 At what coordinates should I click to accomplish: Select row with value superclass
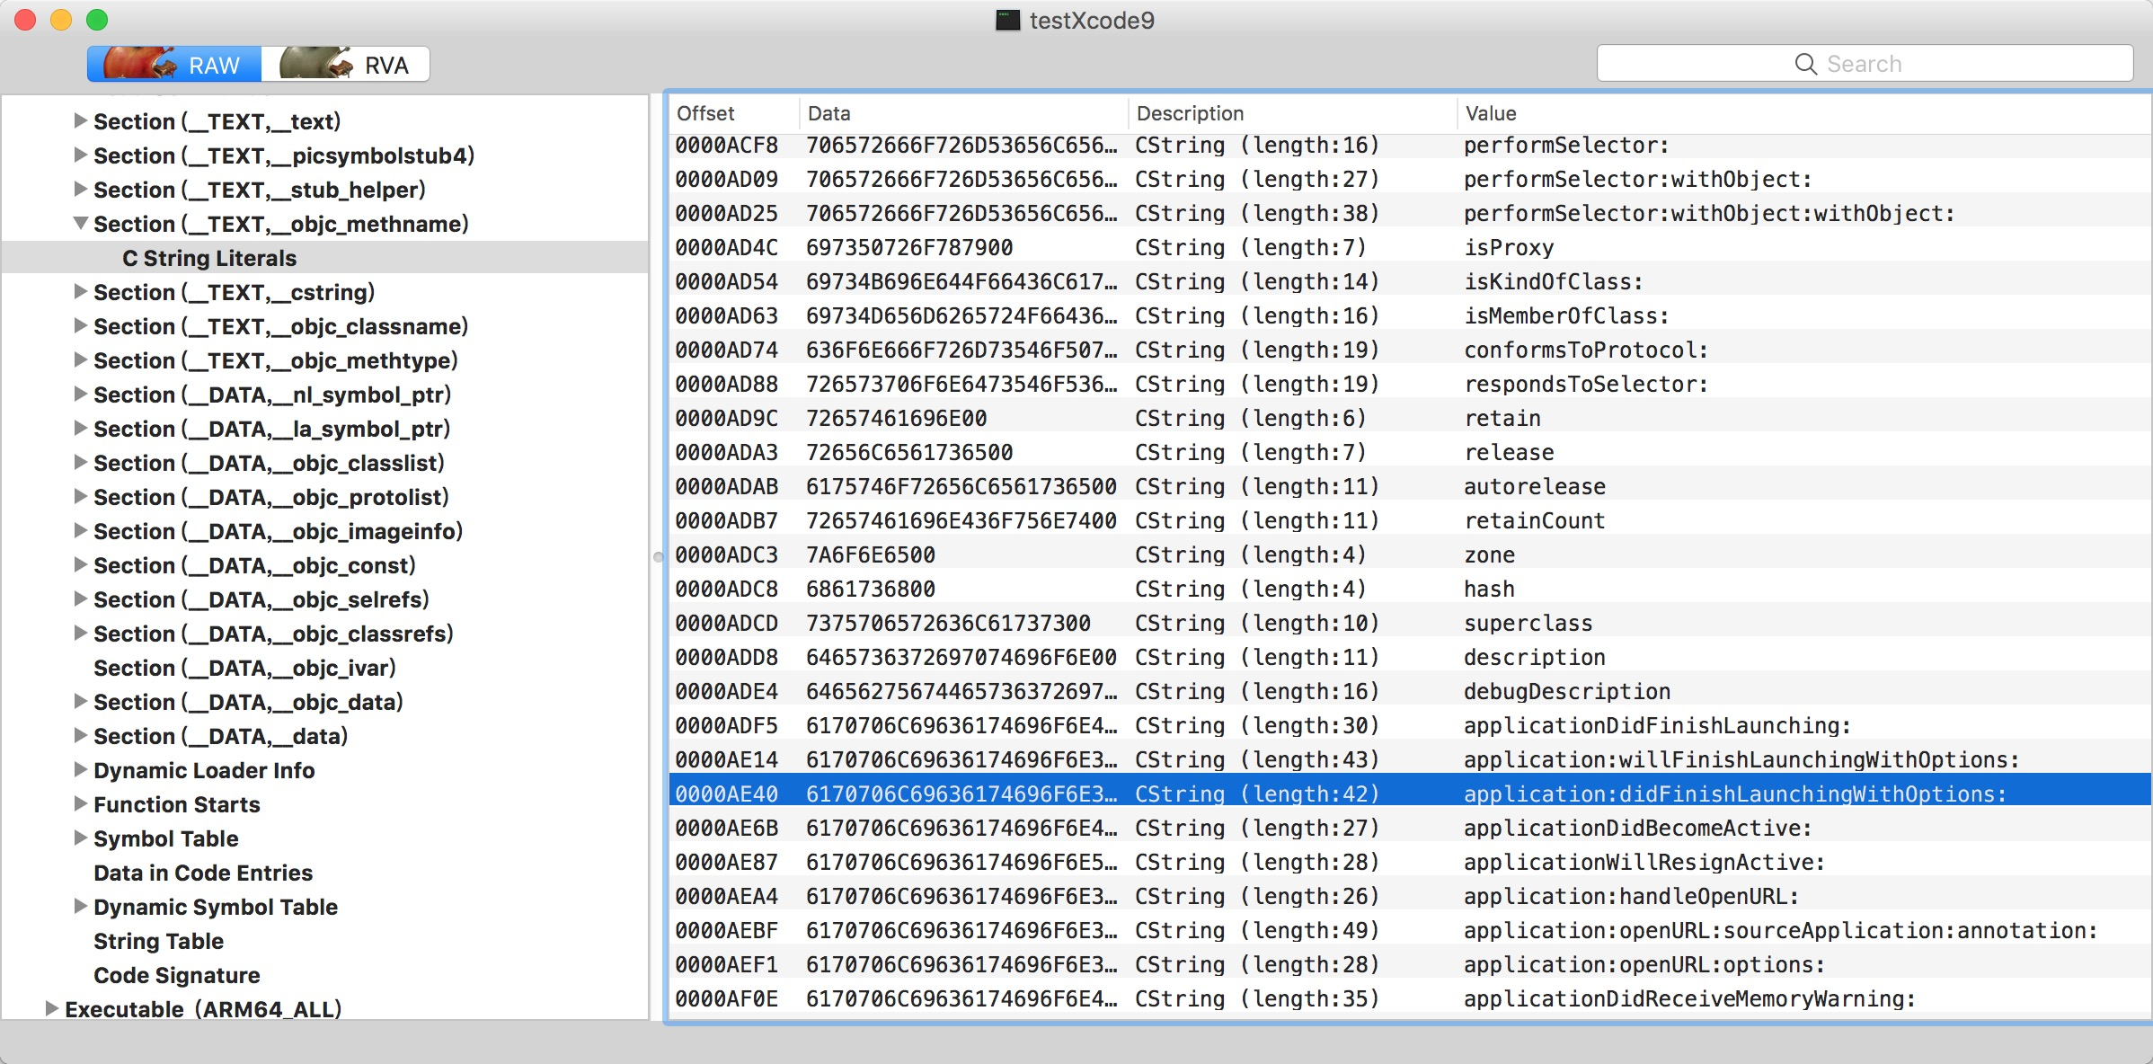point(1410,623)
